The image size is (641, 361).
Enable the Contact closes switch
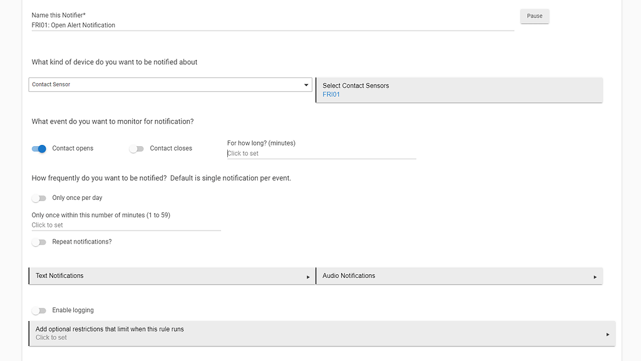(x=136, y=149)
